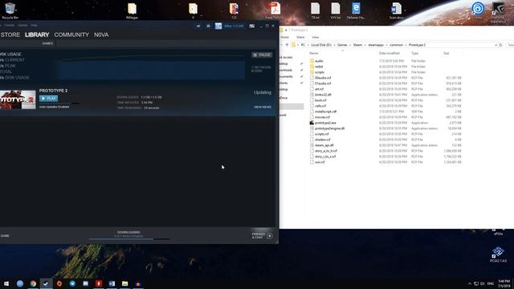This screenshot has width=514, height=289.
Task: Select the binkw32.dll file
Action: coord(323,95)
